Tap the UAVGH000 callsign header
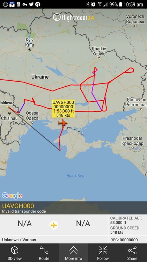 click(18, 206)
